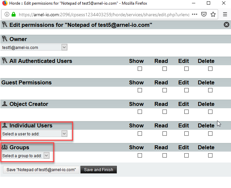Check Read permission for Guest Permissions
The image size is (231, 188).
164,90
